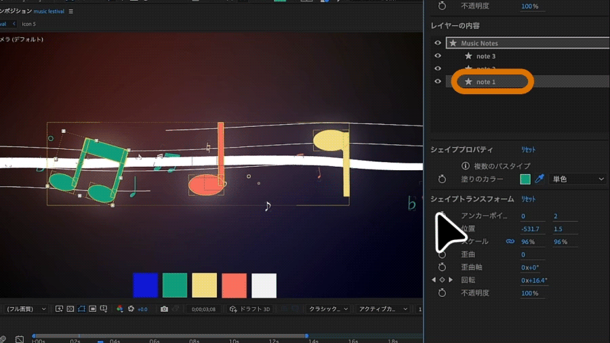Click the Reset Exposure icon

click(x=131, y=309)
